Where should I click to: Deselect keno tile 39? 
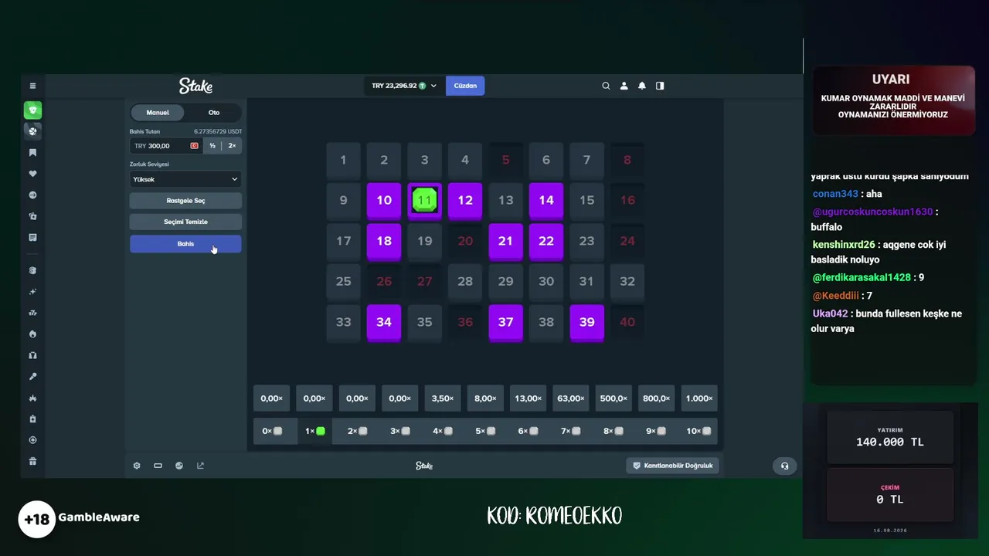(x=586, y=322)
